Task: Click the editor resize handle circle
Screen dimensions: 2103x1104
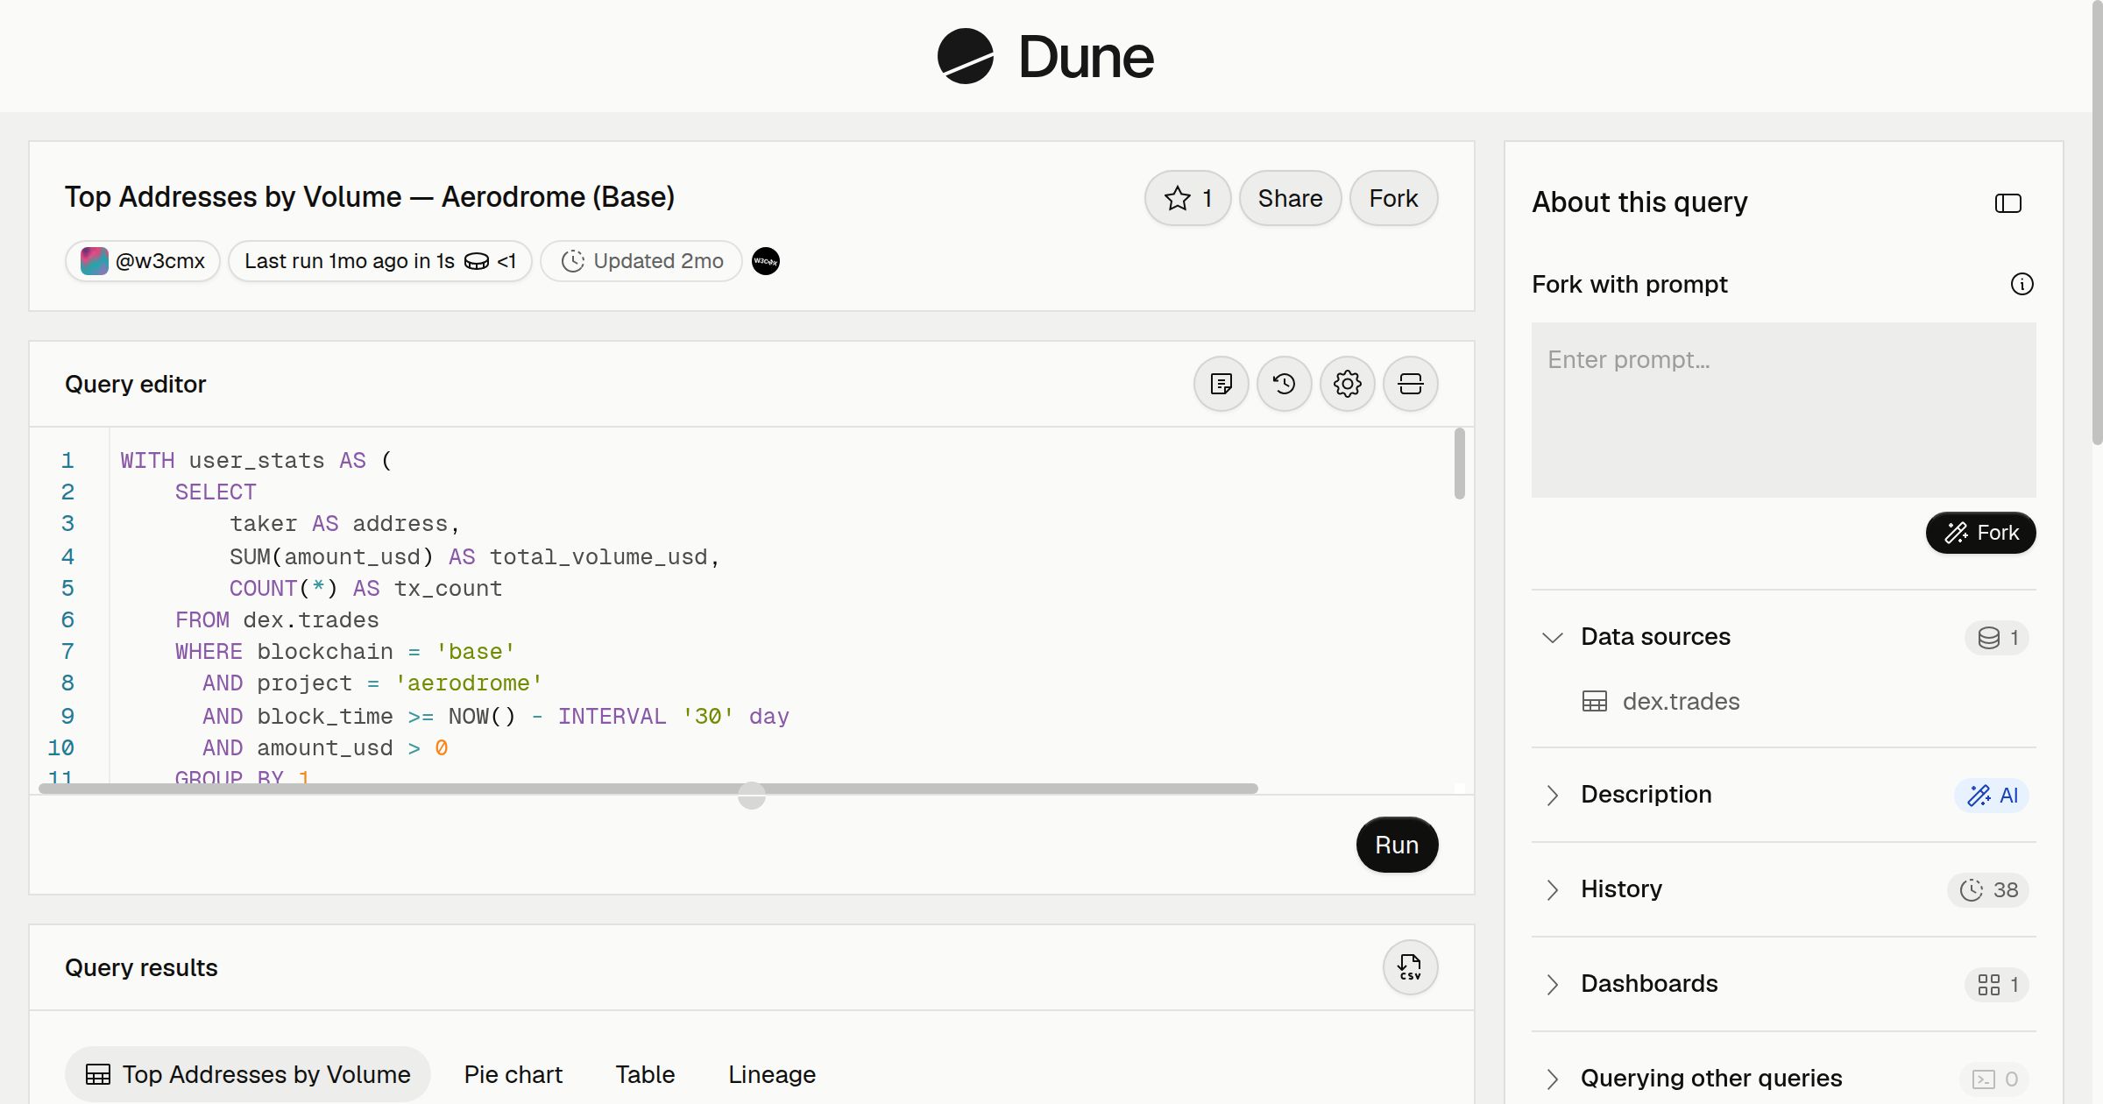Action: click(752, 796)
